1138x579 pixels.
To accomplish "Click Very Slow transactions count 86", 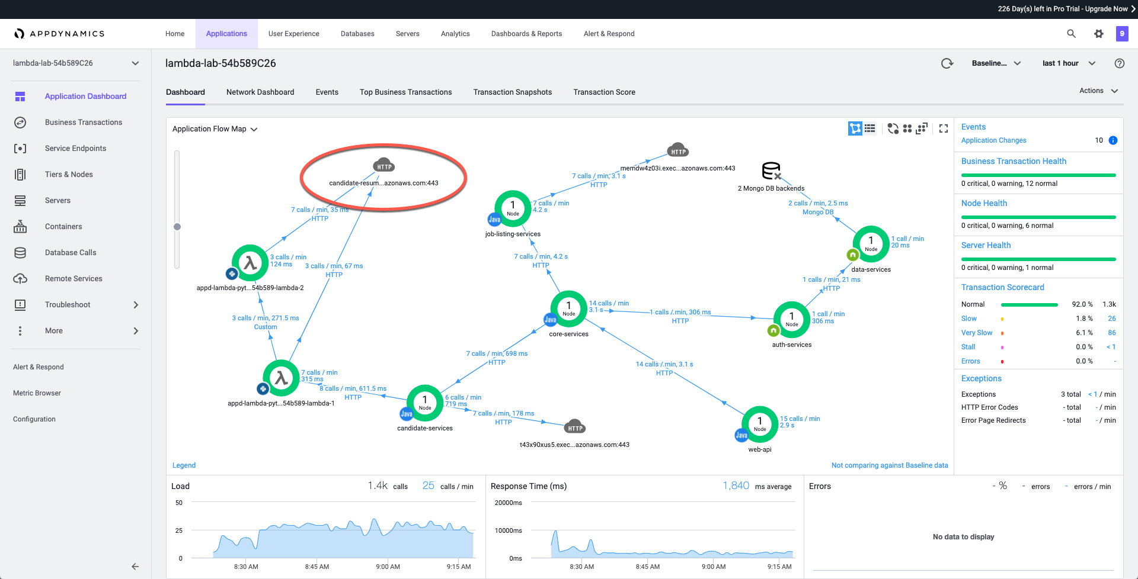I will coord(1112,333).
